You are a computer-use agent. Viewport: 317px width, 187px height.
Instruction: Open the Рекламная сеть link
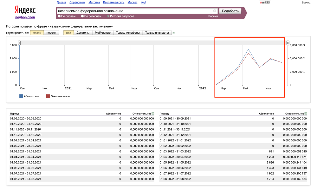(x=113, y=3)
